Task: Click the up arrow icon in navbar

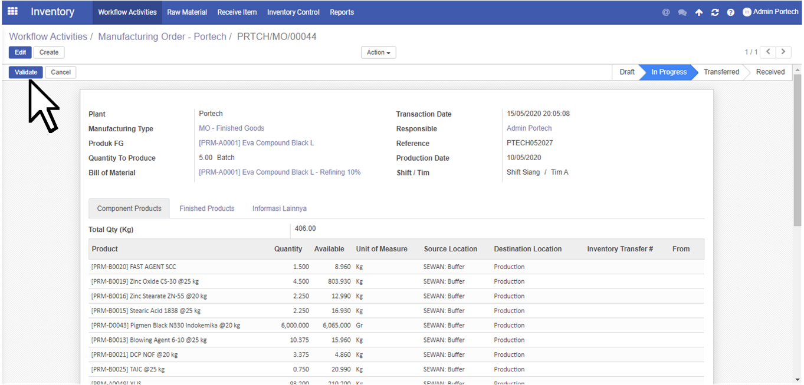Action: (x=699, y=12)
